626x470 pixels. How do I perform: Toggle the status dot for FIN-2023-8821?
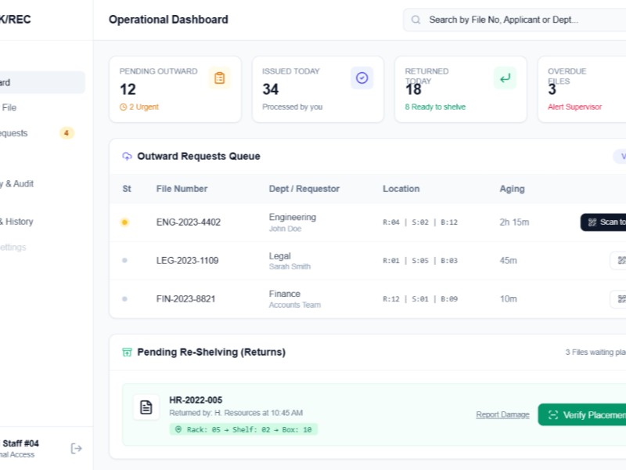pyautogui.click(x=125, y=298)
